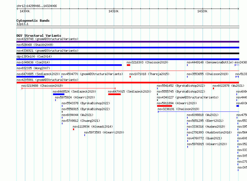
Task: Open the nsv1048636 (Coe2014) variant
Action: coord(33,62)
